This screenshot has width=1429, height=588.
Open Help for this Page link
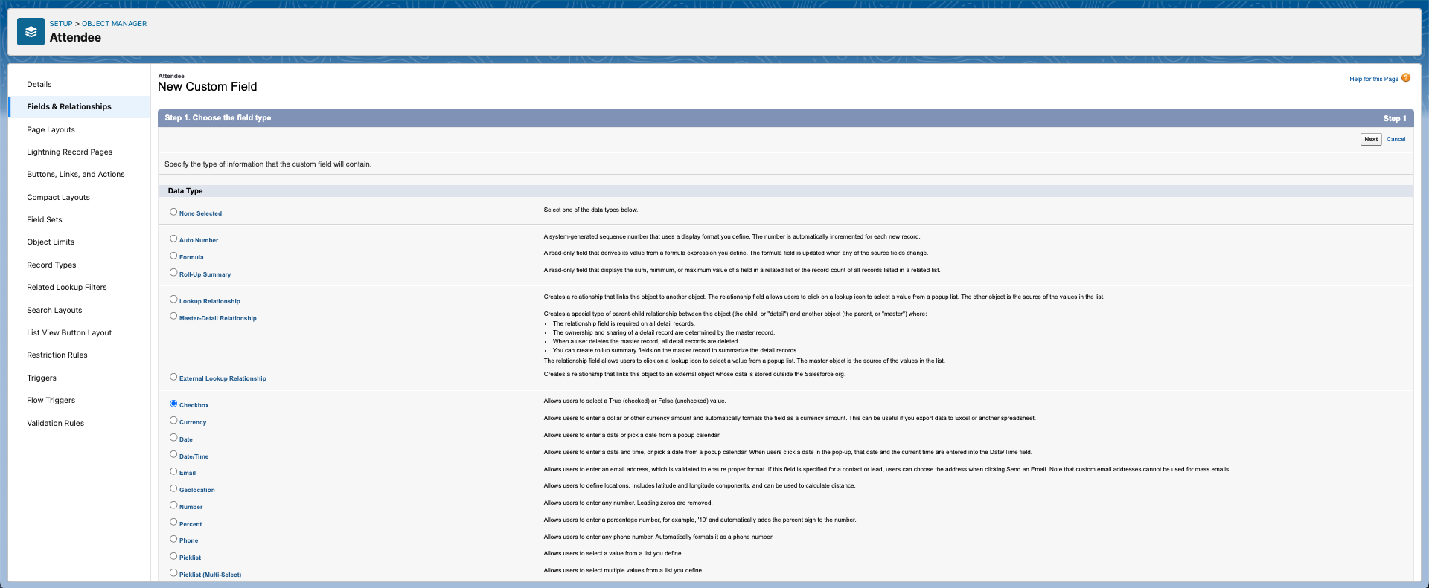tap(1374, 79)
